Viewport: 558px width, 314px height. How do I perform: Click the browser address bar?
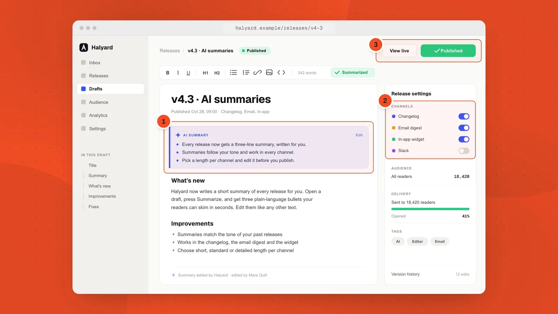279,28
